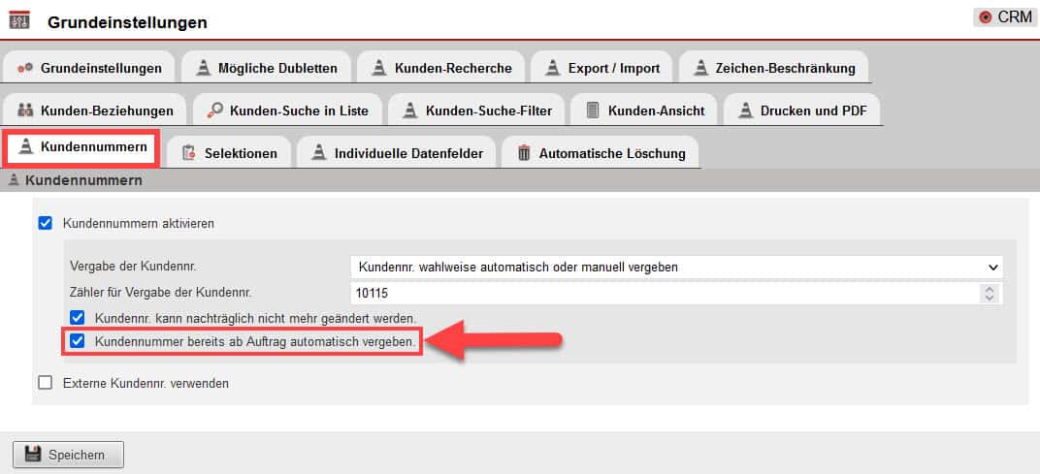Toggle 'nachträglich nicht mehr geändert' checkbox

point(78,317)
